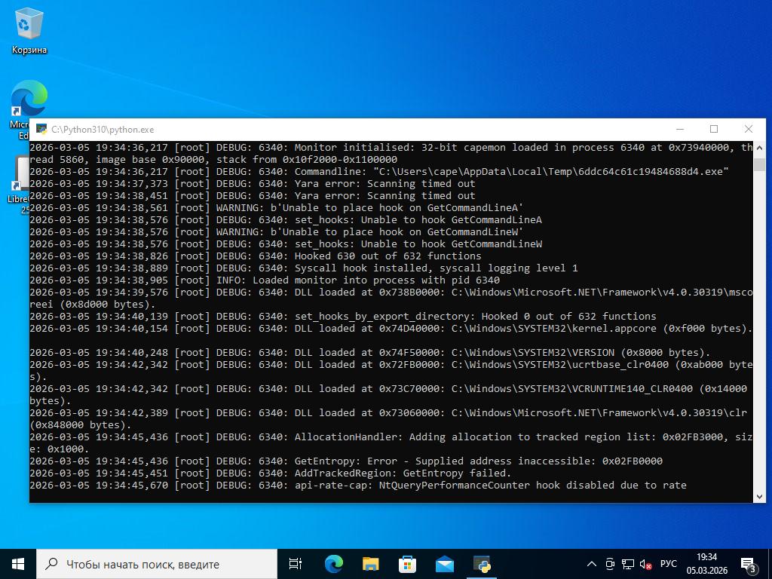This screenshot has width=772, height=579.
Task: Open the Recycle Bin (Корзина) desktop icon
Action: pyautogui.click(x=29, y=30)
